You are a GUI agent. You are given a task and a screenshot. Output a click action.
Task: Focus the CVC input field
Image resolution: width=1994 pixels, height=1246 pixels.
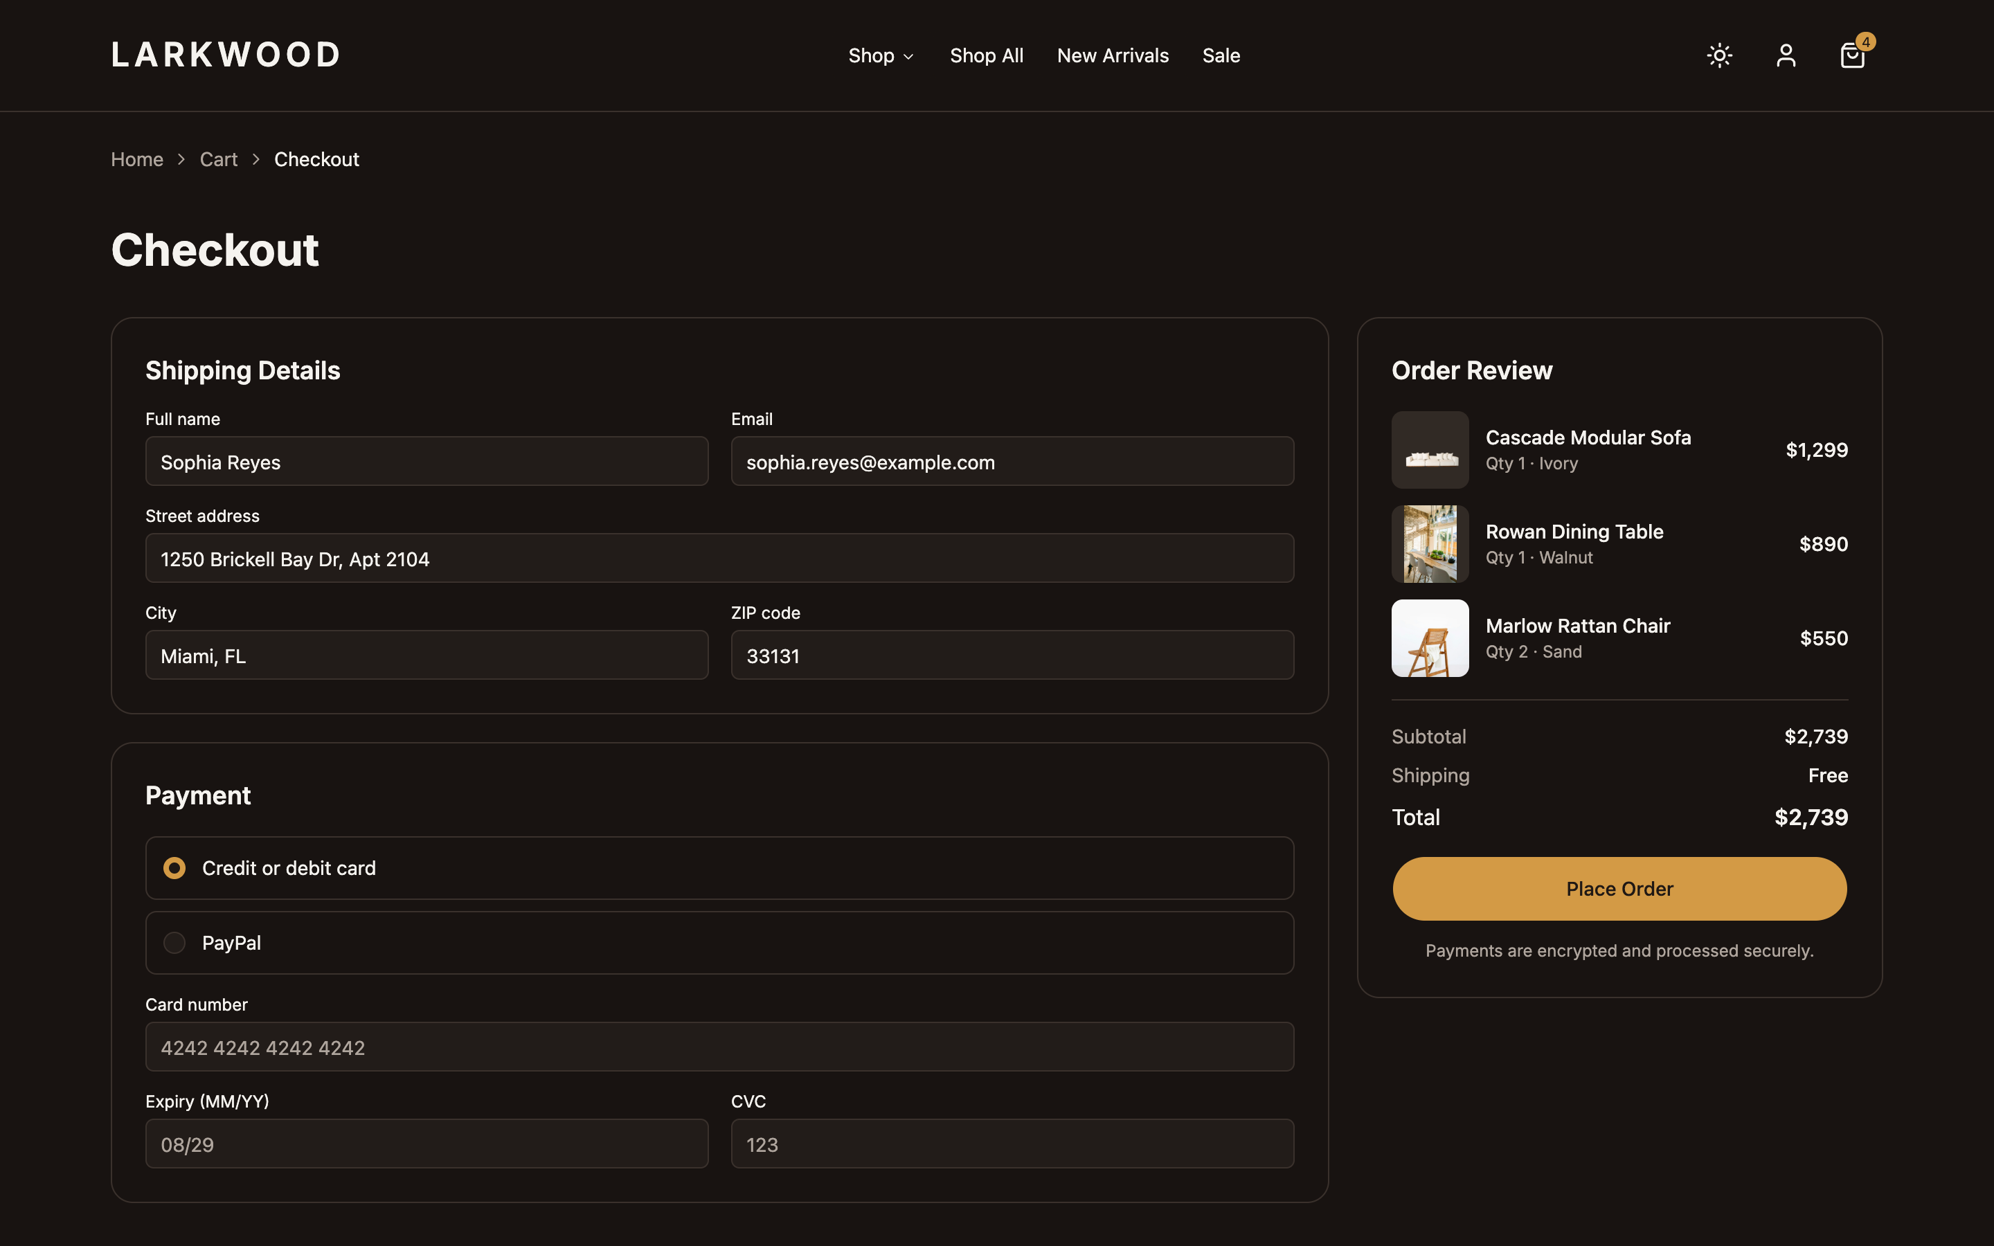1012,1144
